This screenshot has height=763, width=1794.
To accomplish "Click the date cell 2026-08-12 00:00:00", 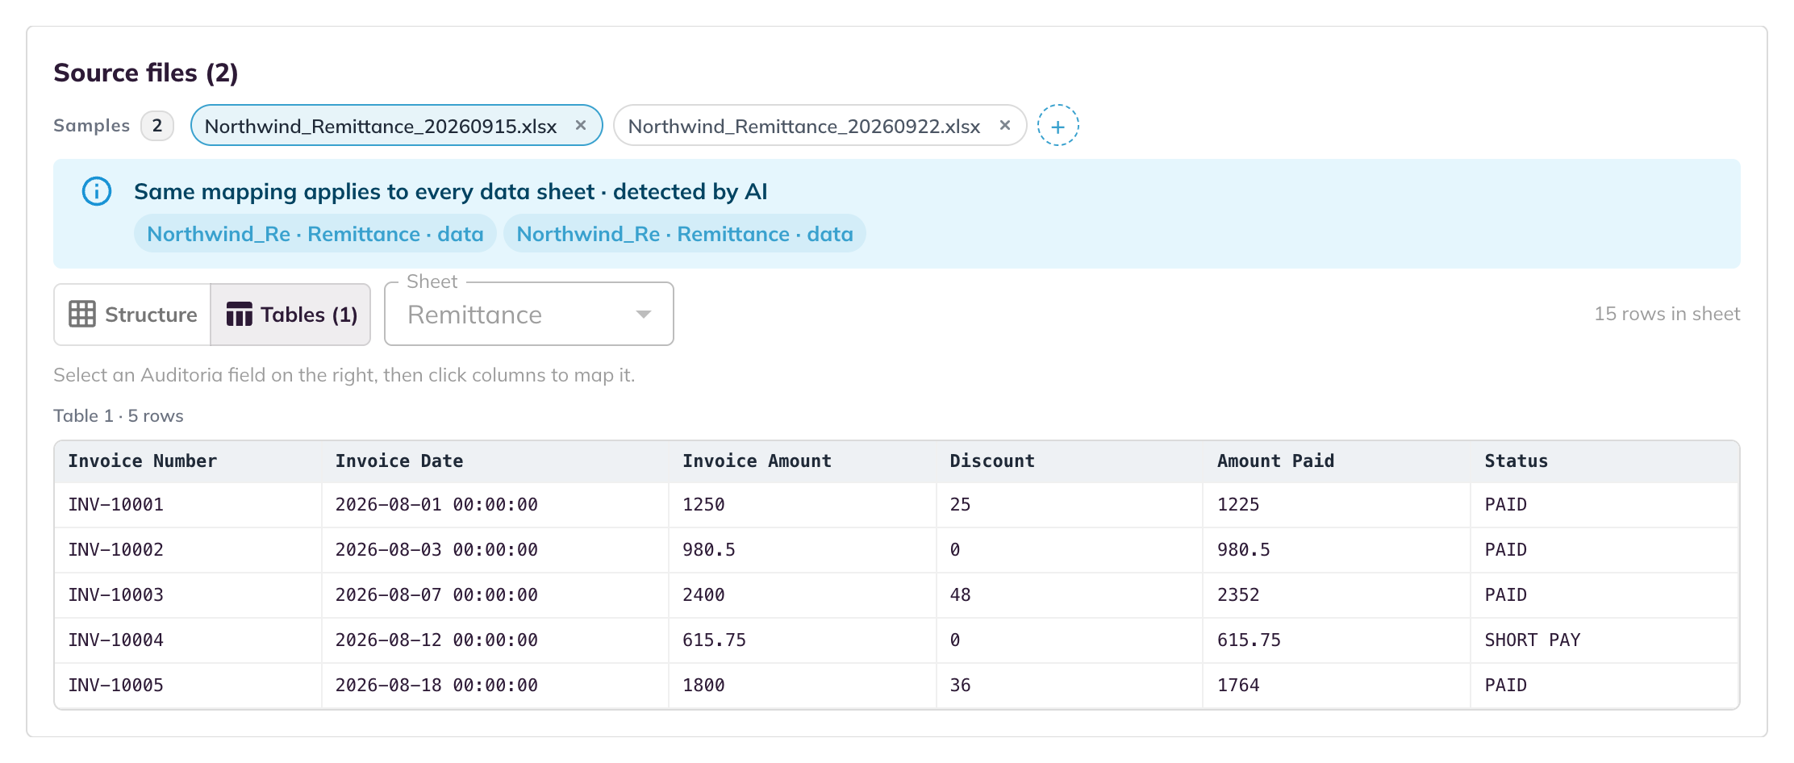I will 495,640.
